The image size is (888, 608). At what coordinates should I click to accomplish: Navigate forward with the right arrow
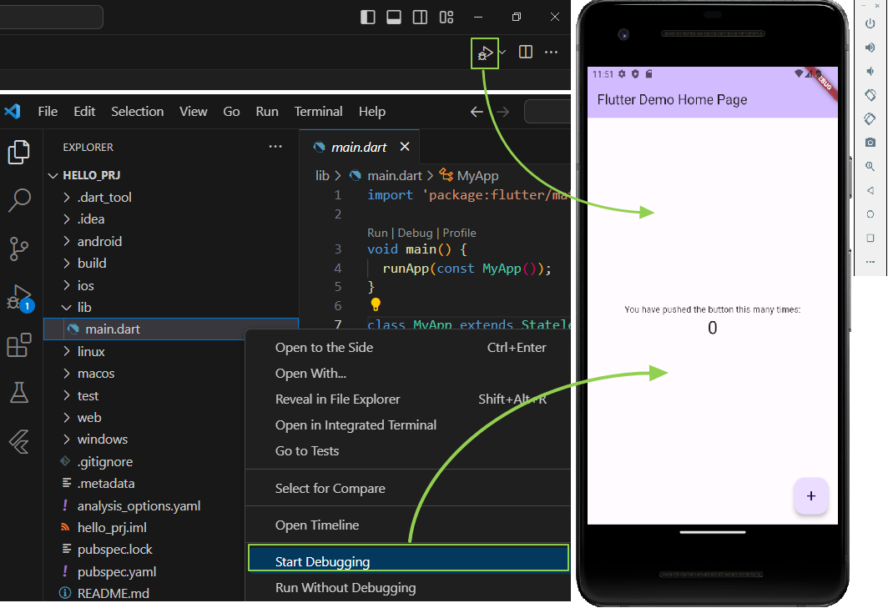pos(502,112)
